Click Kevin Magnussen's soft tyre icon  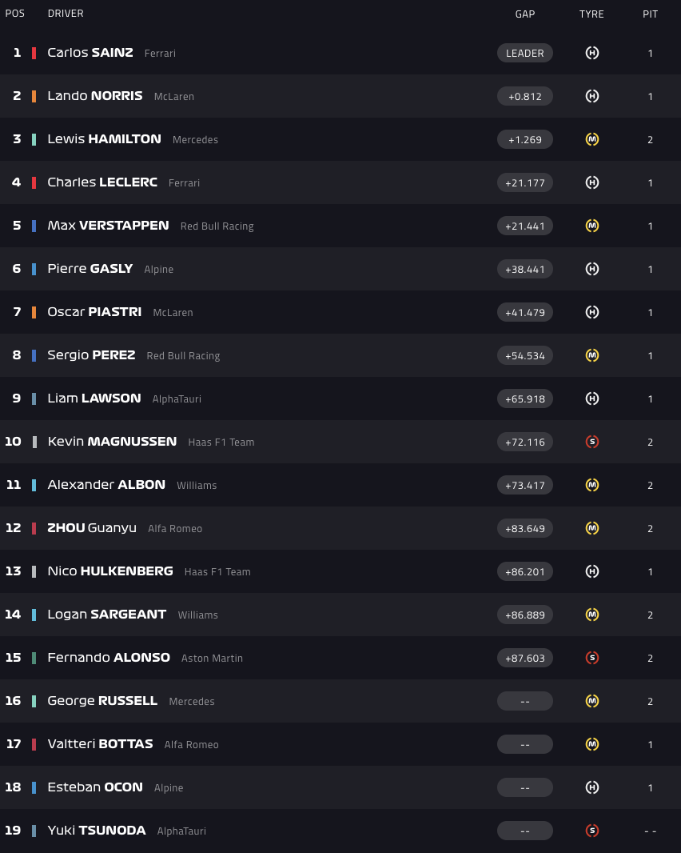(592, 442)
